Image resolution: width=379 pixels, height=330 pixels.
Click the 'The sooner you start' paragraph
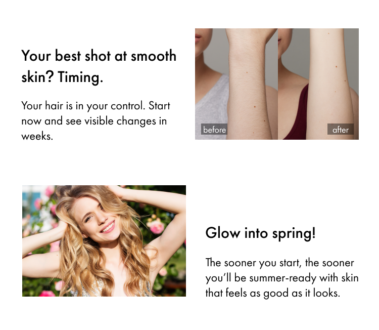tap(282, 278)
